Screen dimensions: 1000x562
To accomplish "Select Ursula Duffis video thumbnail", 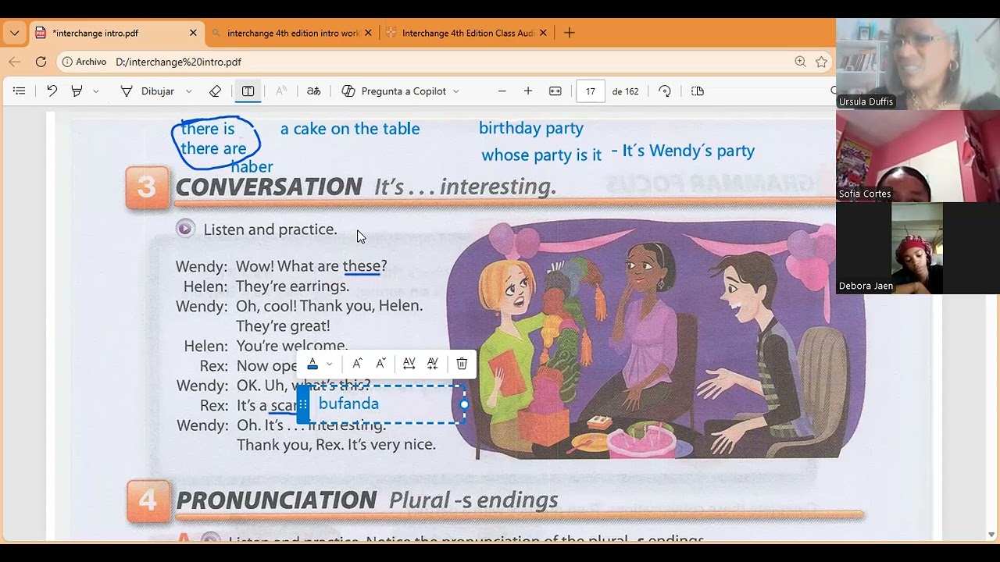I will [x=918, y=64].
